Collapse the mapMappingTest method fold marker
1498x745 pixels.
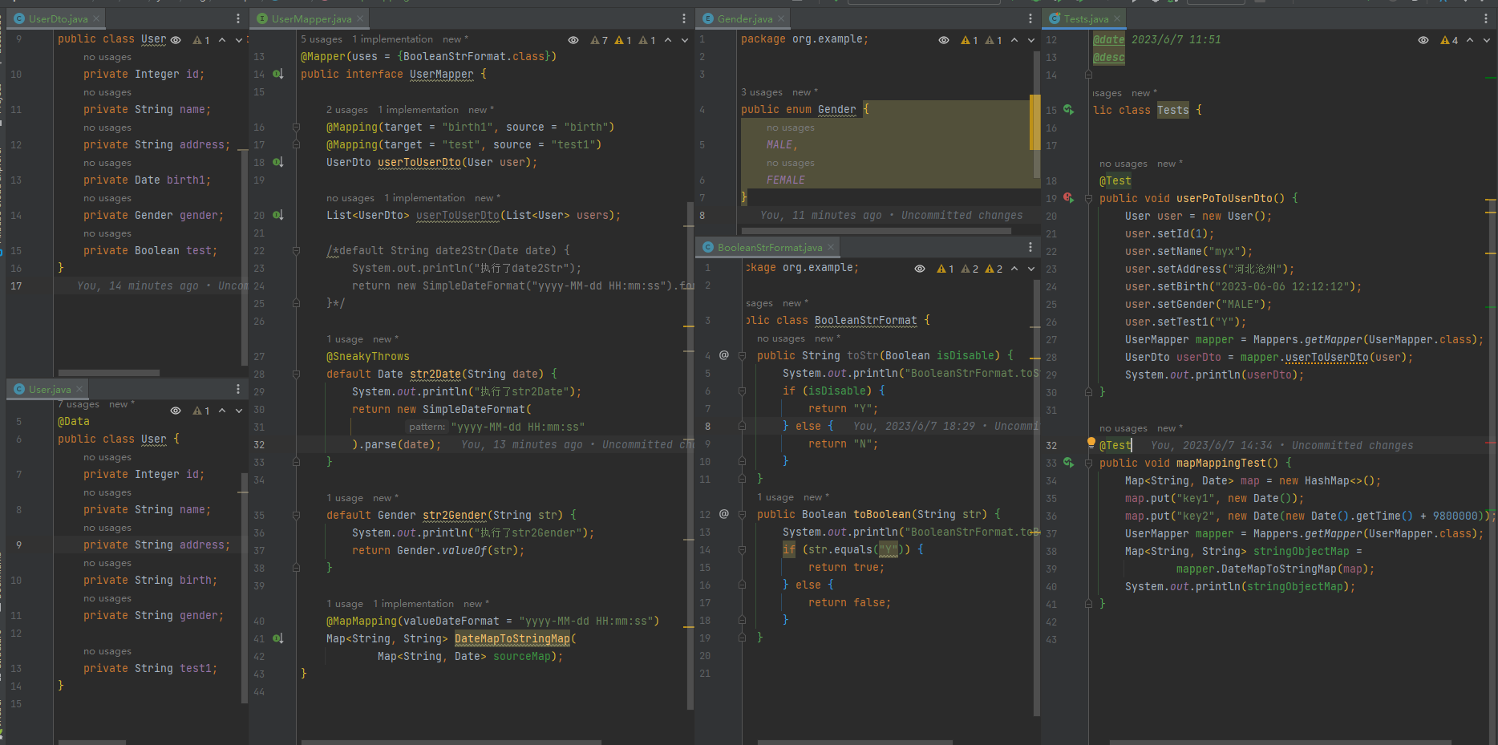1088,463
